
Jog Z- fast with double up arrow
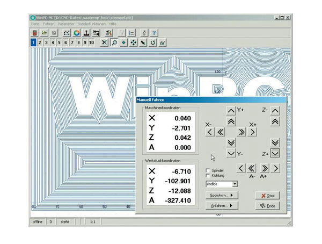pos(275,121)
